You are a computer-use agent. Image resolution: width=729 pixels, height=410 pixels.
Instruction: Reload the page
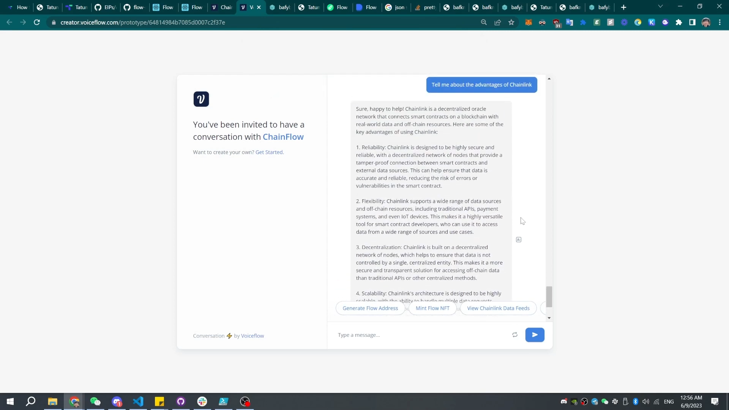[x=37, y=22]
